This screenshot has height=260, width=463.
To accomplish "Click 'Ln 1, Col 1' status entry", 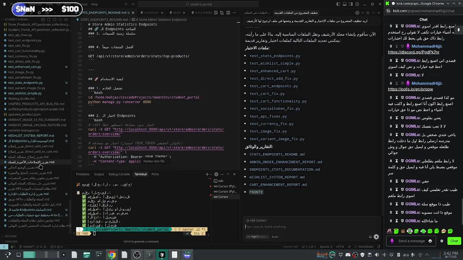I will 309,247.
